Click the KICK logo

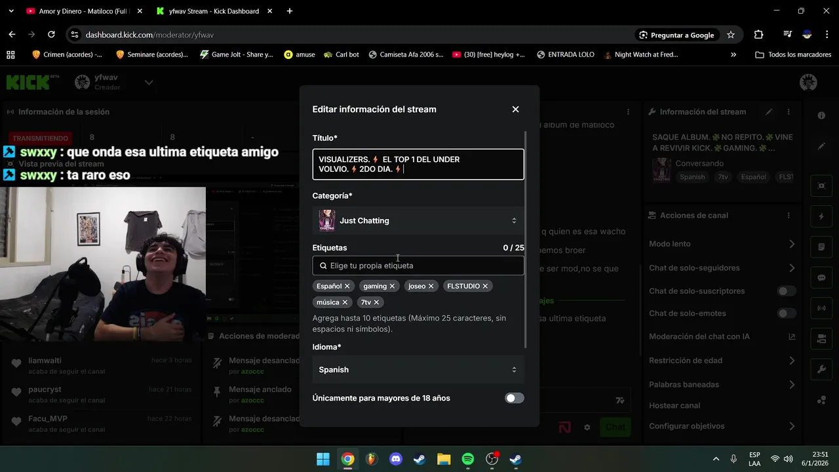pyautogui.click(x=33, y=82)
